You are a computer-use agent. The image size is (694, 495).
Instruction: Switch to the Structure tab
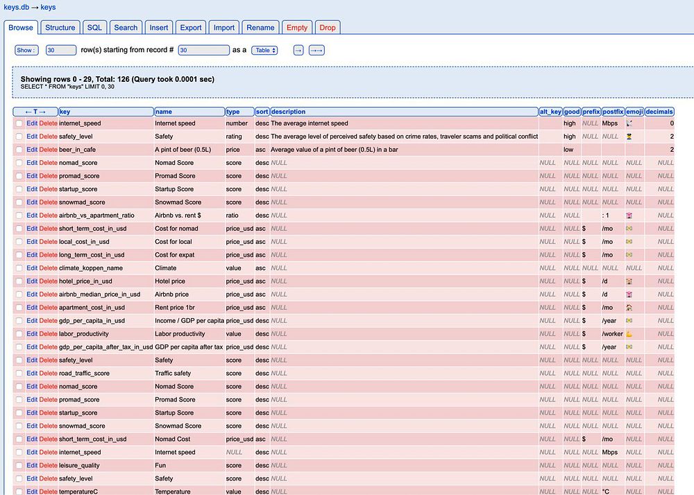pos(60,28)
